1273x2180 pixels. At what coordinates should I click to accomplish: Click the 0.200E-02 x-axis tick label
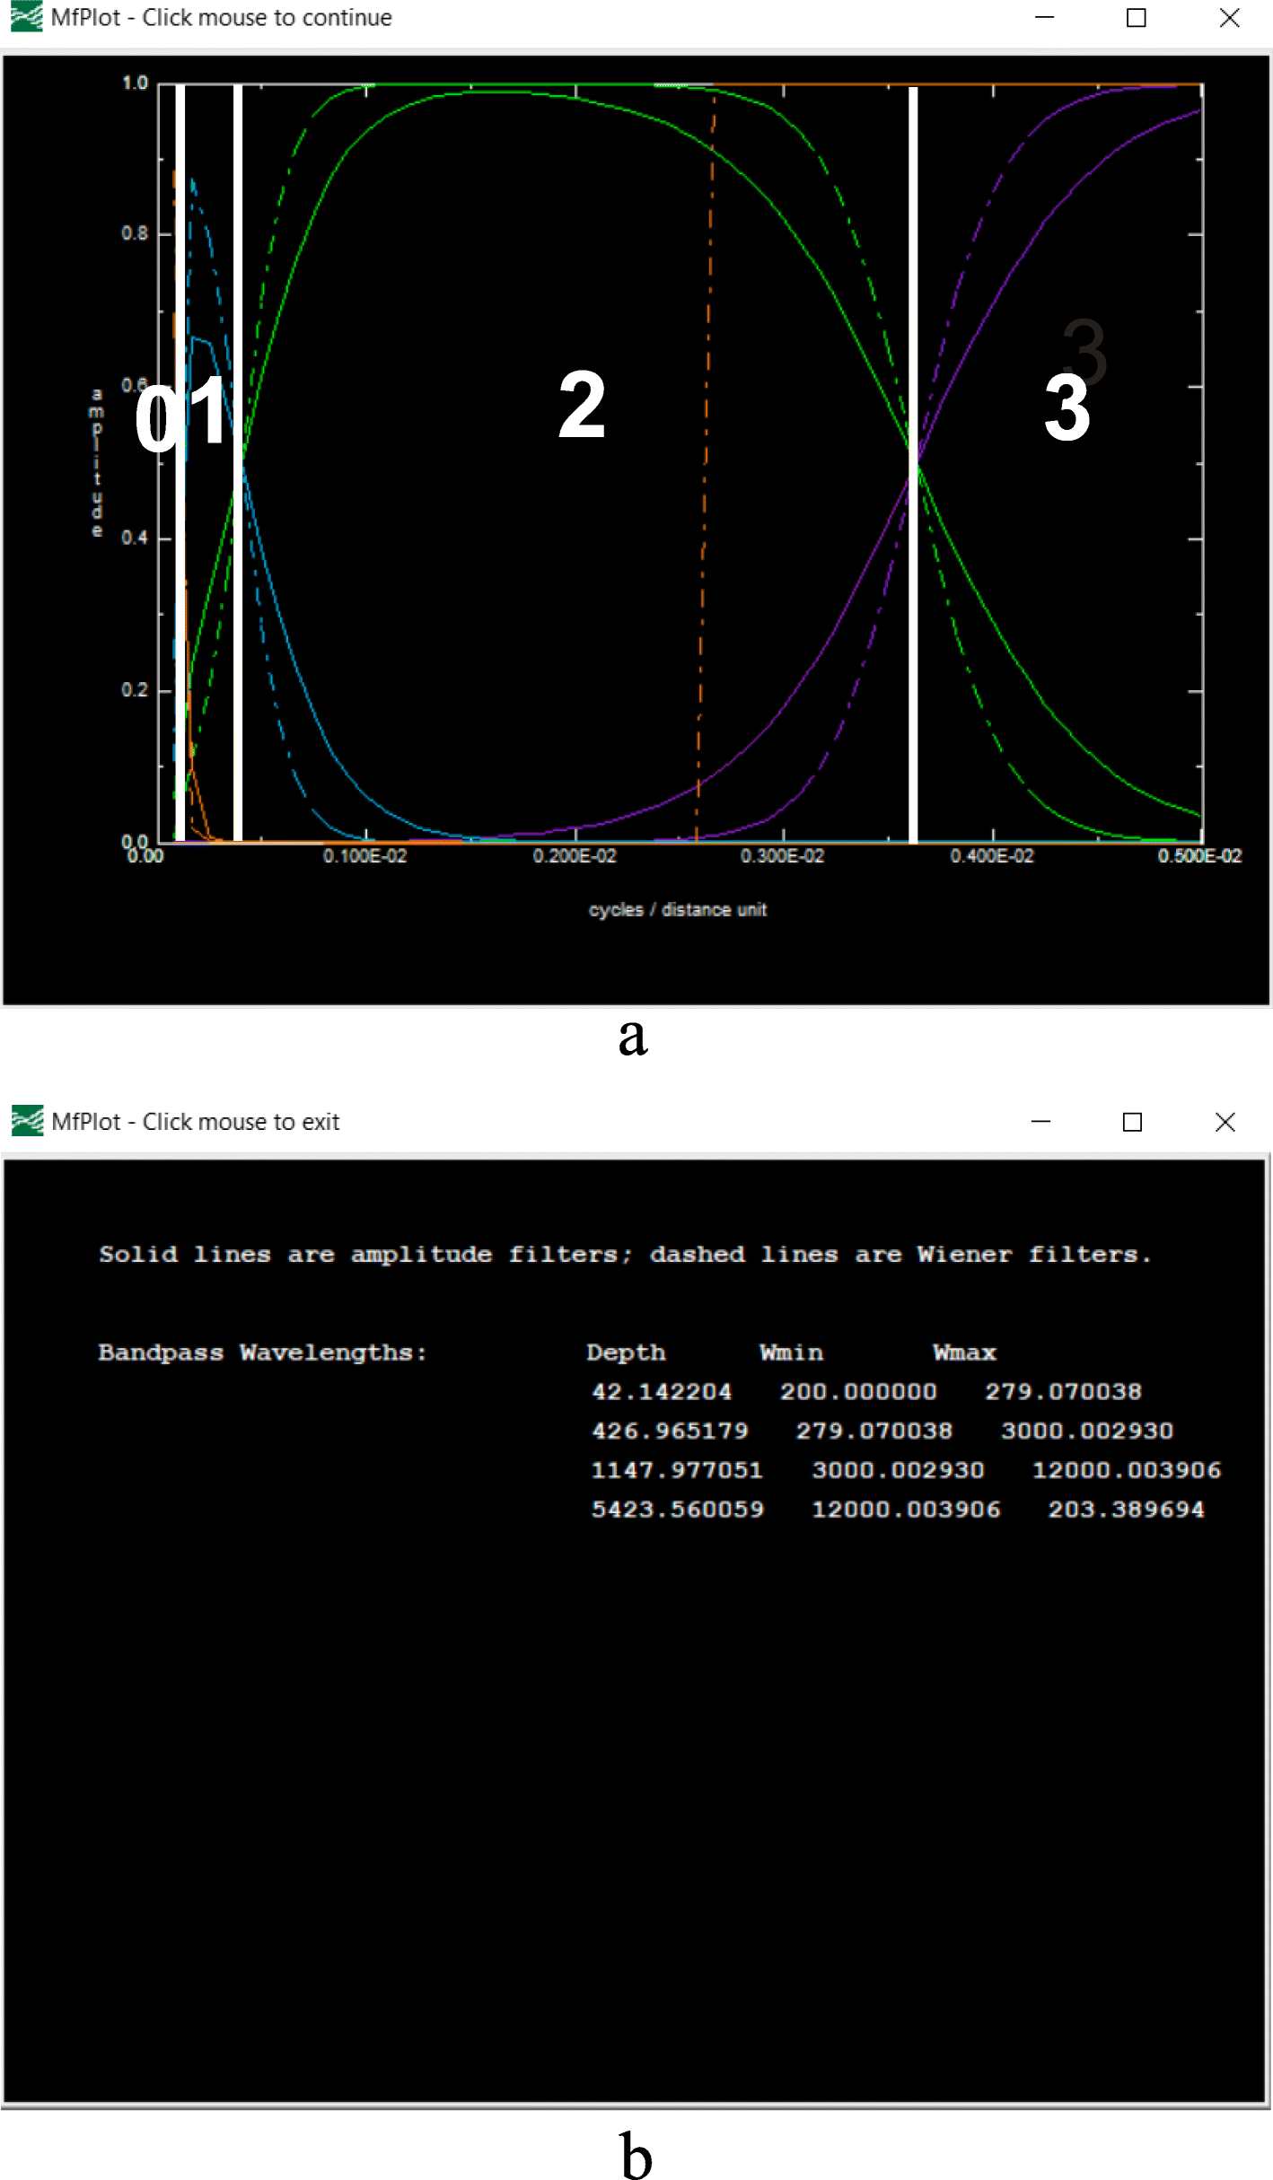point(575,856)
